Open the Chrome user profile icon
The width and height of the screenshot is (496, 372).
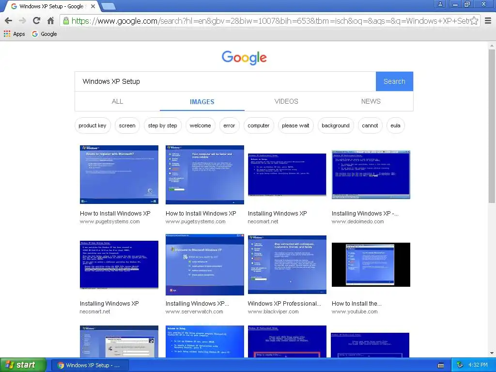click(440, 4)
